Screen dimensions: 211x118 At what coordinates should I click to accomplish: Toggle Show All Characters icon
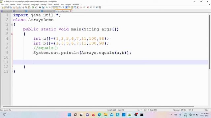63,7
